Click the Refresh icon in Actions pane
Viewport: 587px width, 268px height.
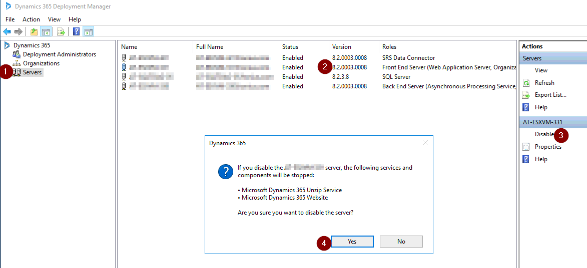point(526,83)
